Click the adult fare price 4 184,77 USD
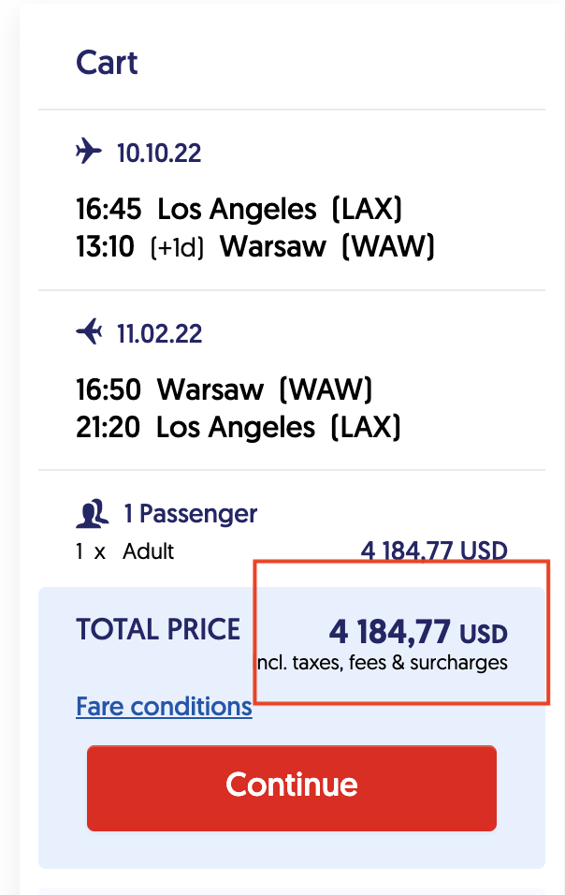This screenshot has height=895, width=565. (434, 550)
